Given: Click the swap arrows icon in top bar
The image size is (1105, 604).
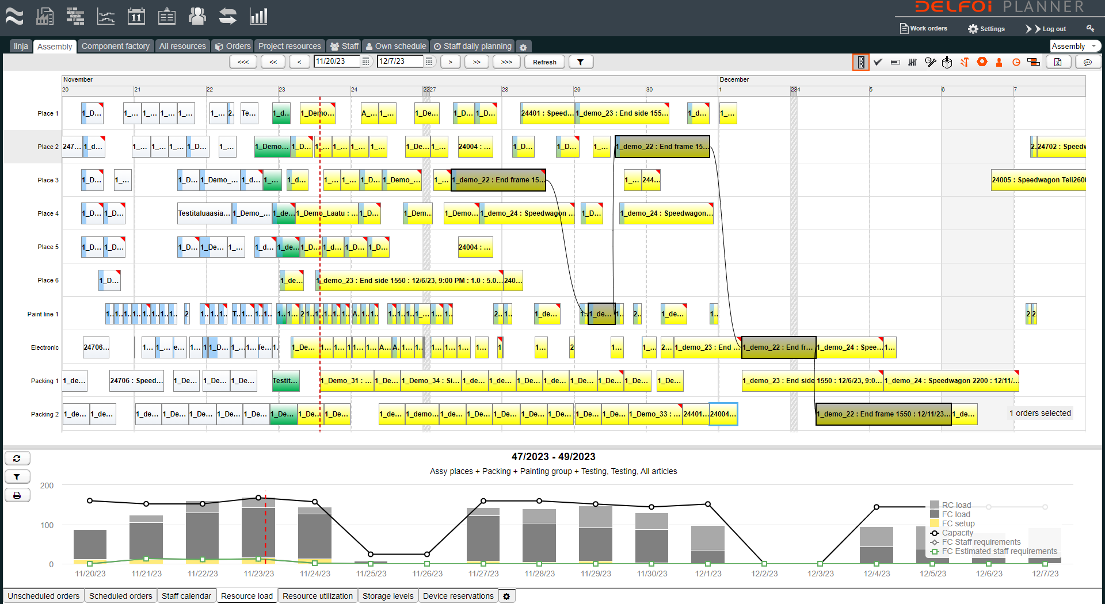Looking at the screenshot, I should point(228,16).
